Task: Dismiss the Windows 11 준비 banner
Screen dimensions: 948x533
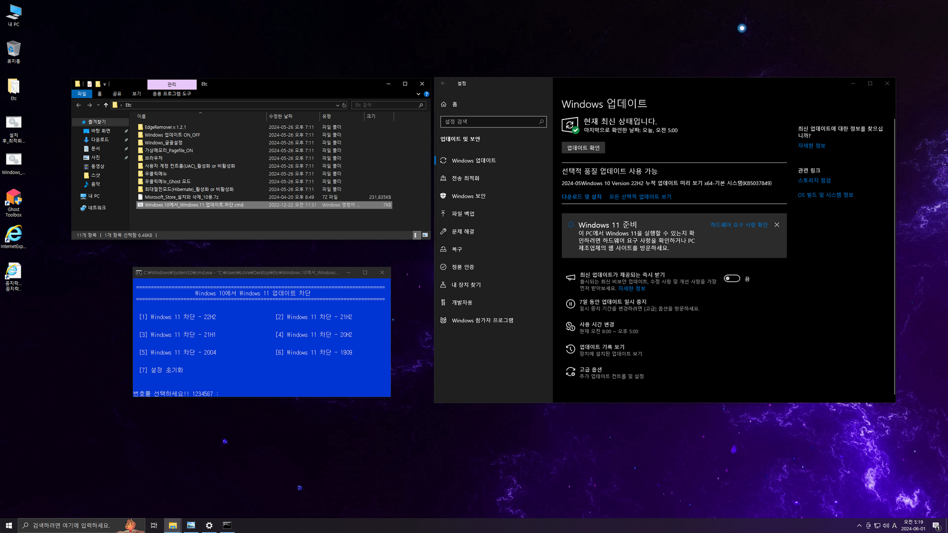Action: (777, 225)
